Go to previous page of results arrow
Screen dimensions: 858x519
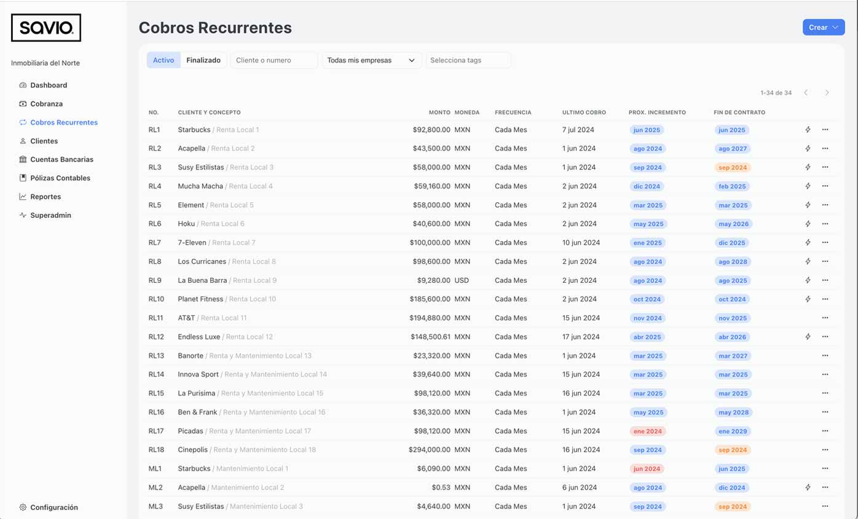[806, 93]
